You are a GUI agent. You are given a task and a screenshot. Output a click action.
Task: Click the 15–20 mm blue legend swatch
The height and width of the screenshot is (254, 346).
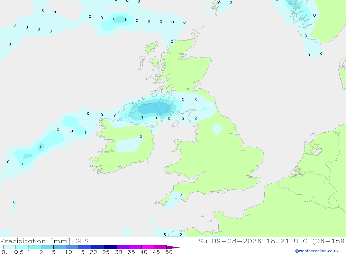coord(85,247)
